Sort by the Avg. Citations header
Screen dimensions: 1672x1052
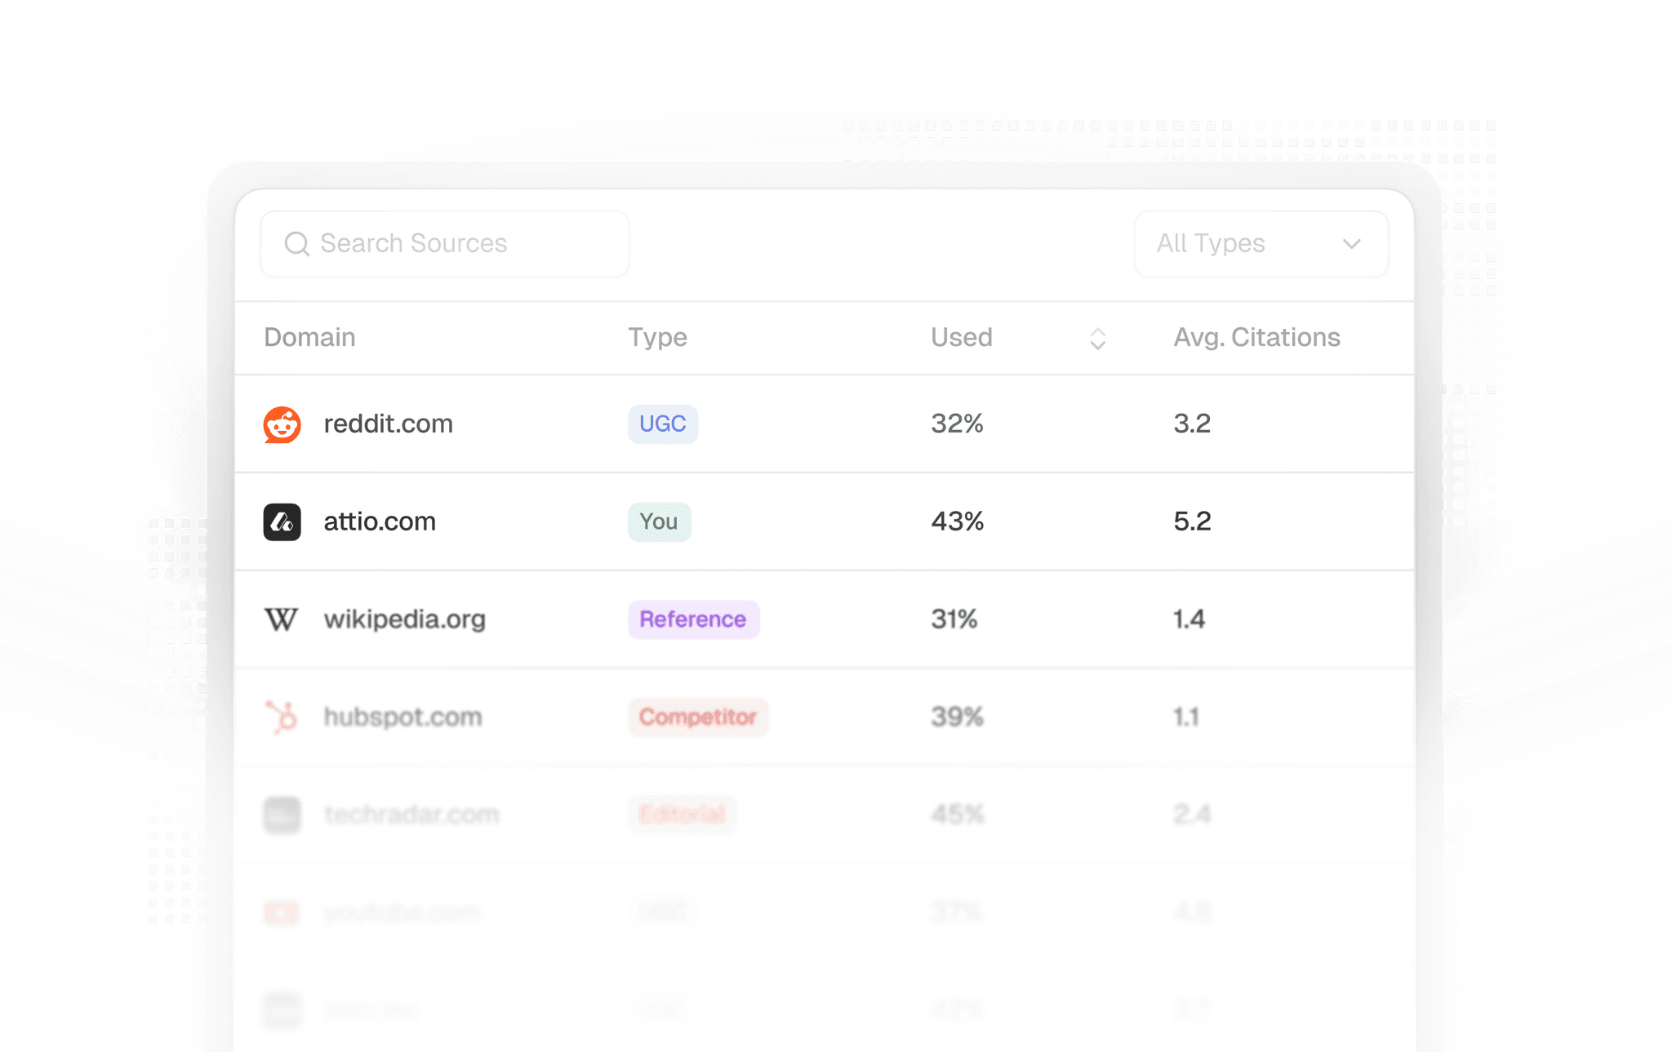click(1256, 338)
